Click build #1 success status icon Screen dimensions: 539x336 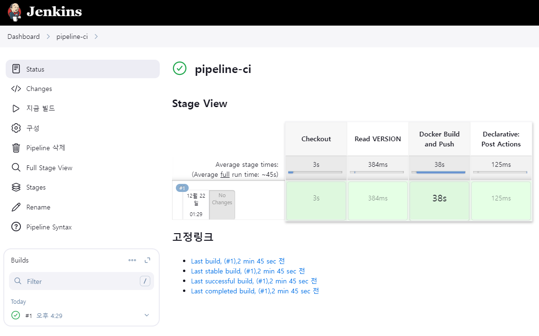16,315
